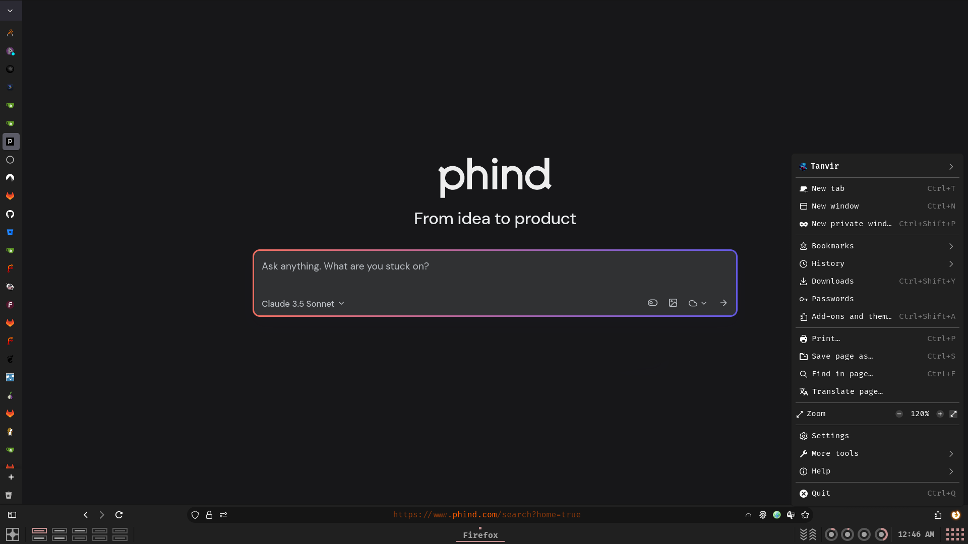Expand the Tanvir profile menu item

click(x=953, y=166)
